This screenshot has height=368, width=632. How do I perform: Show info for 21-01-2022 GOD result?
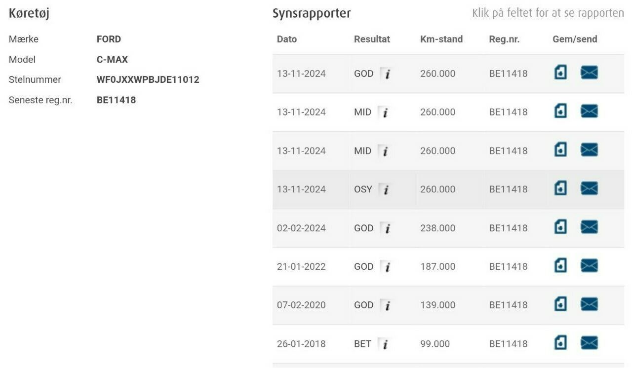point(387,266)
